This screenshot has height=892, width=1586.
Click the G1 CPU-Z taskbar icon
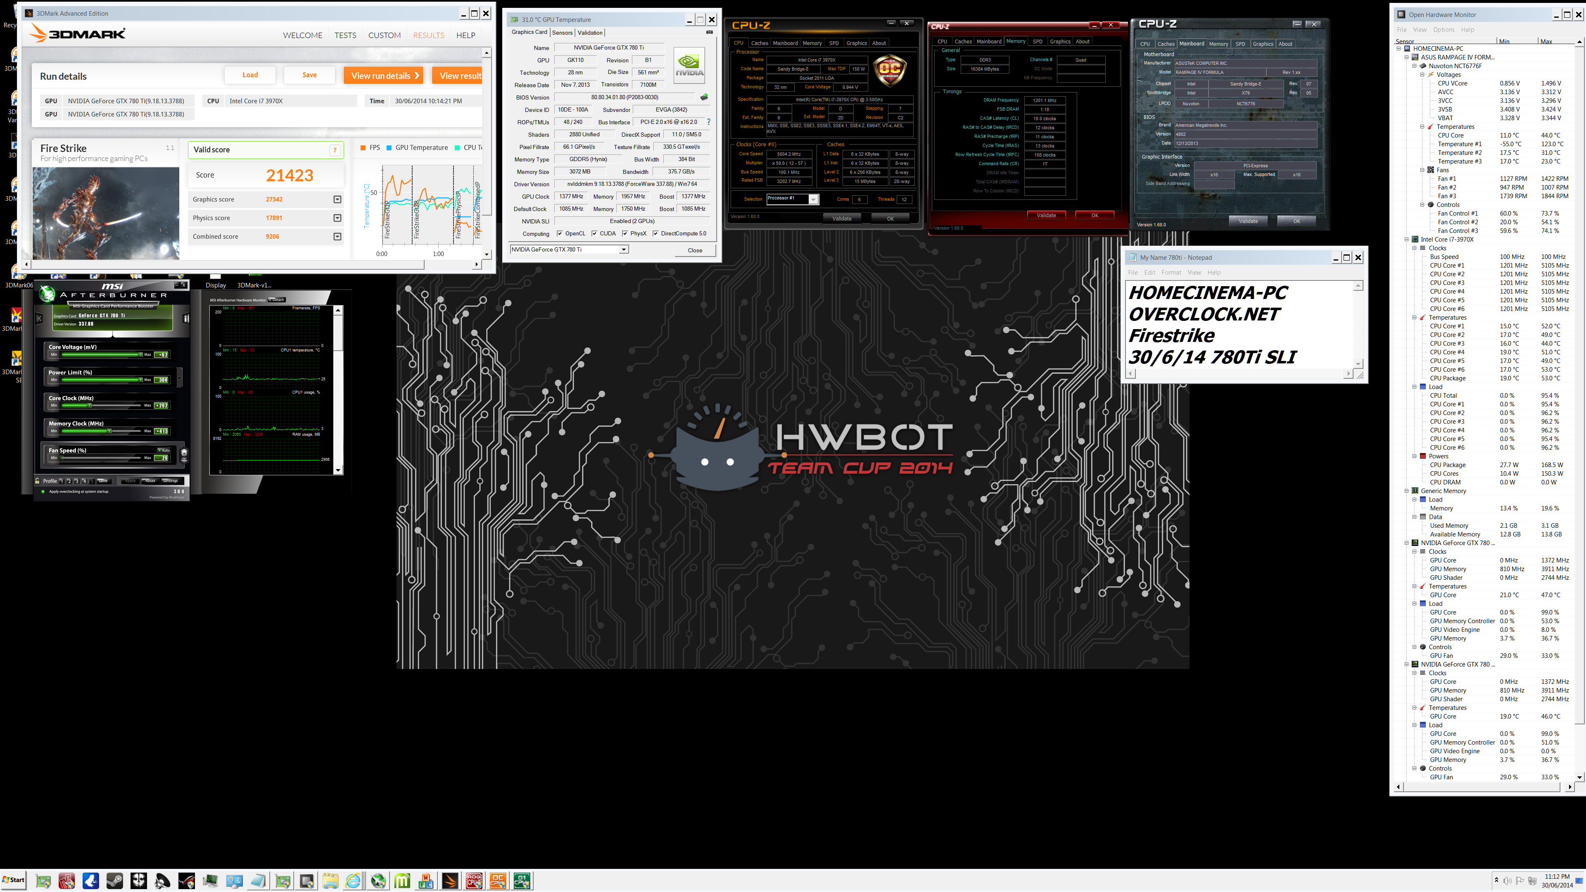[522, 881]
